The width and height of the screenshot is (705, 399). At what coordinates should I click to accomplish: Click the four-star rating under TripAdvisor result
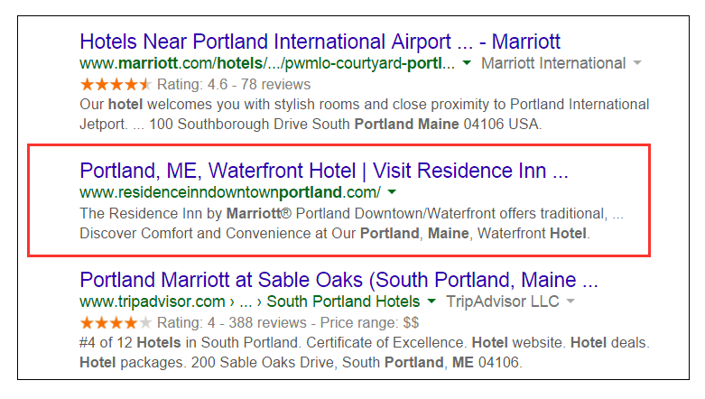point(116,322)
